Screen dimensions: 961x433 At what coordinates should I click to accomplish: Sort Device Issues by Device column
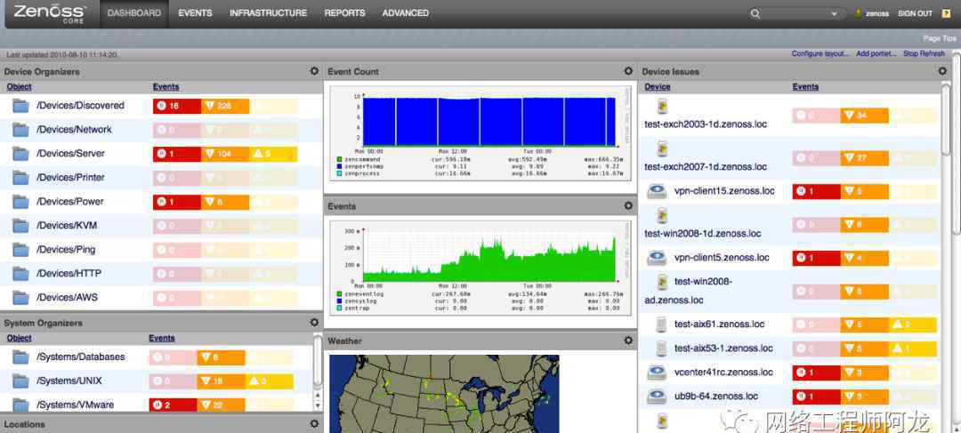pos(657,87)
